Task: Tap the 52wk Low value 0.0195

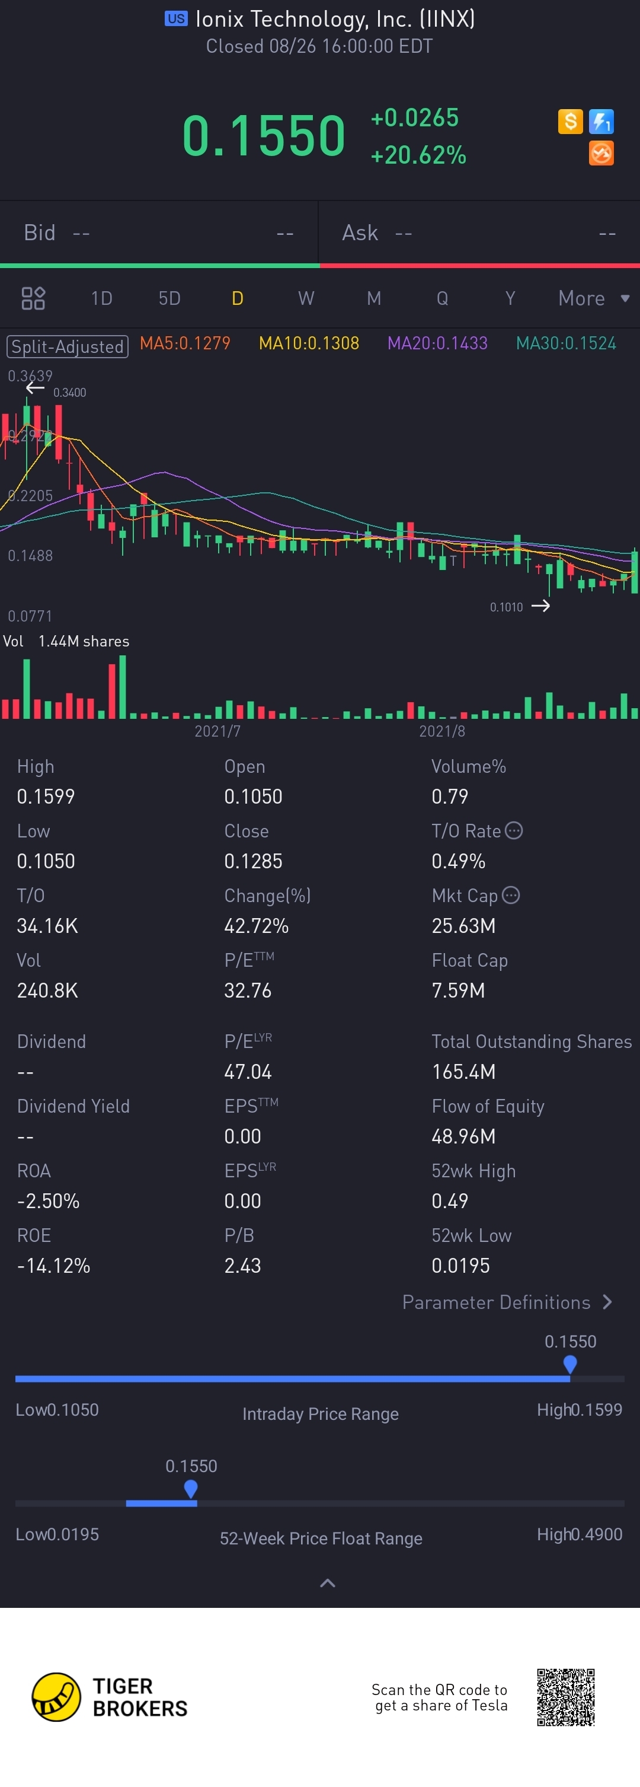Action: point(460,1265)
